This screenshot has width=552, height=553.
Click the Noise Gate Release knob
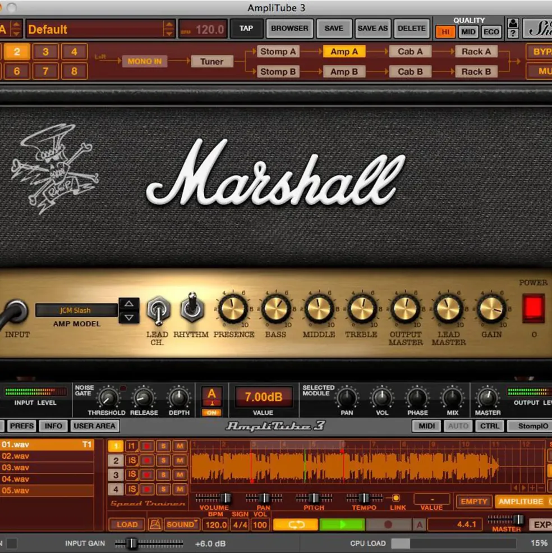[144, 398]
